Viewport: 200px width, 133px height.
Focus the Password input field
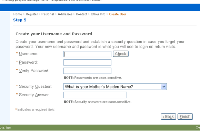coord(87,62)
